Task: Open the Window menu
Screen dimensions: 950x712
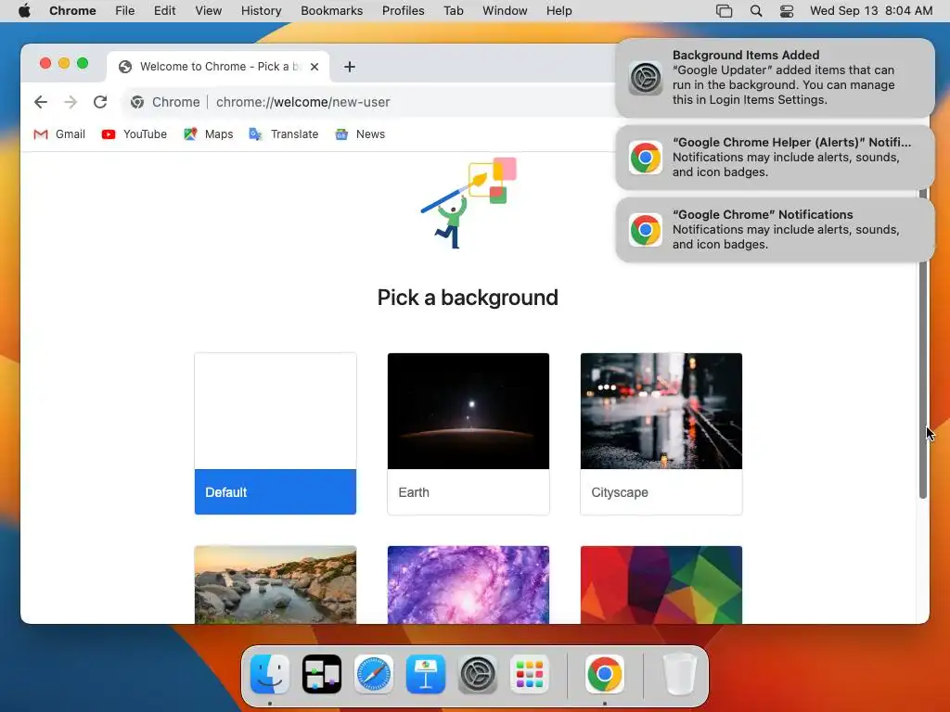Action: click(x=505, y=11)
